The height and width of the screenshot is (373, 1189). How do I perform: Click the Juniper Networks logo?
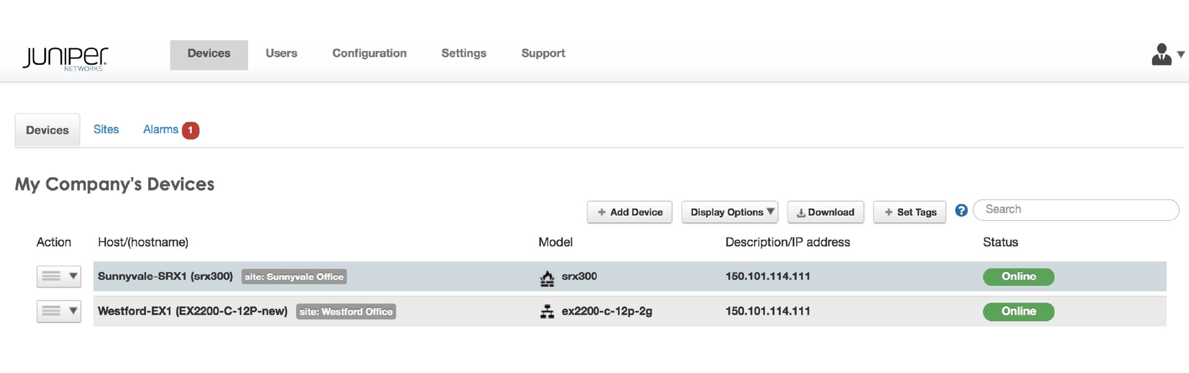pos(65,58)
